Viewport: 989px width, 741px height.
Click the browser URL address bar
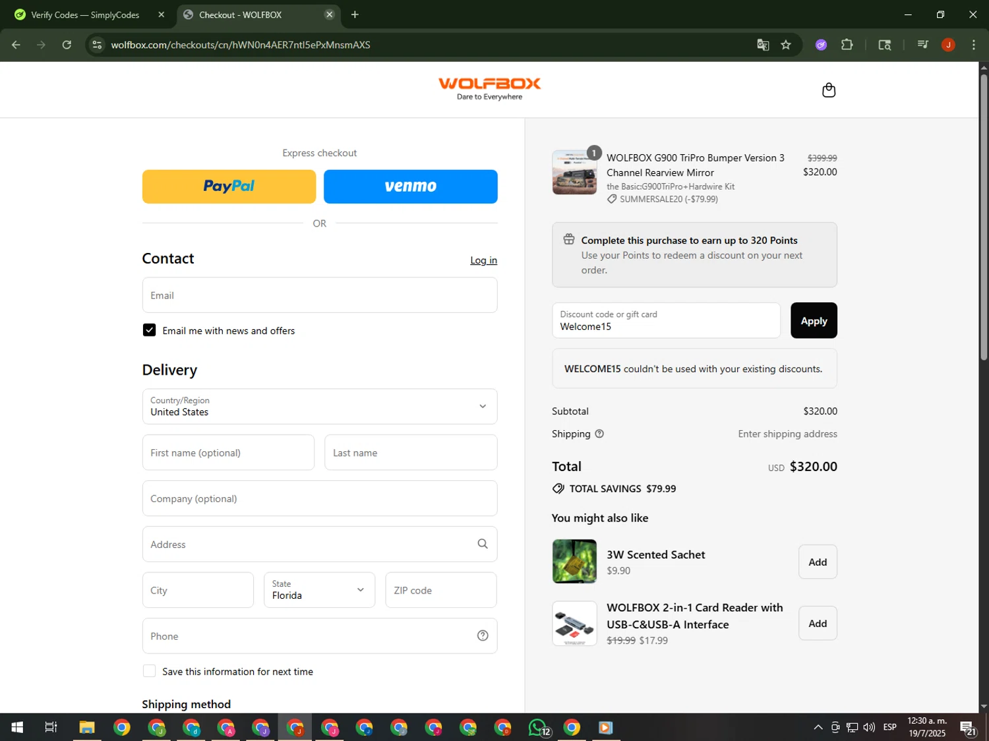[x=422, y=45]
